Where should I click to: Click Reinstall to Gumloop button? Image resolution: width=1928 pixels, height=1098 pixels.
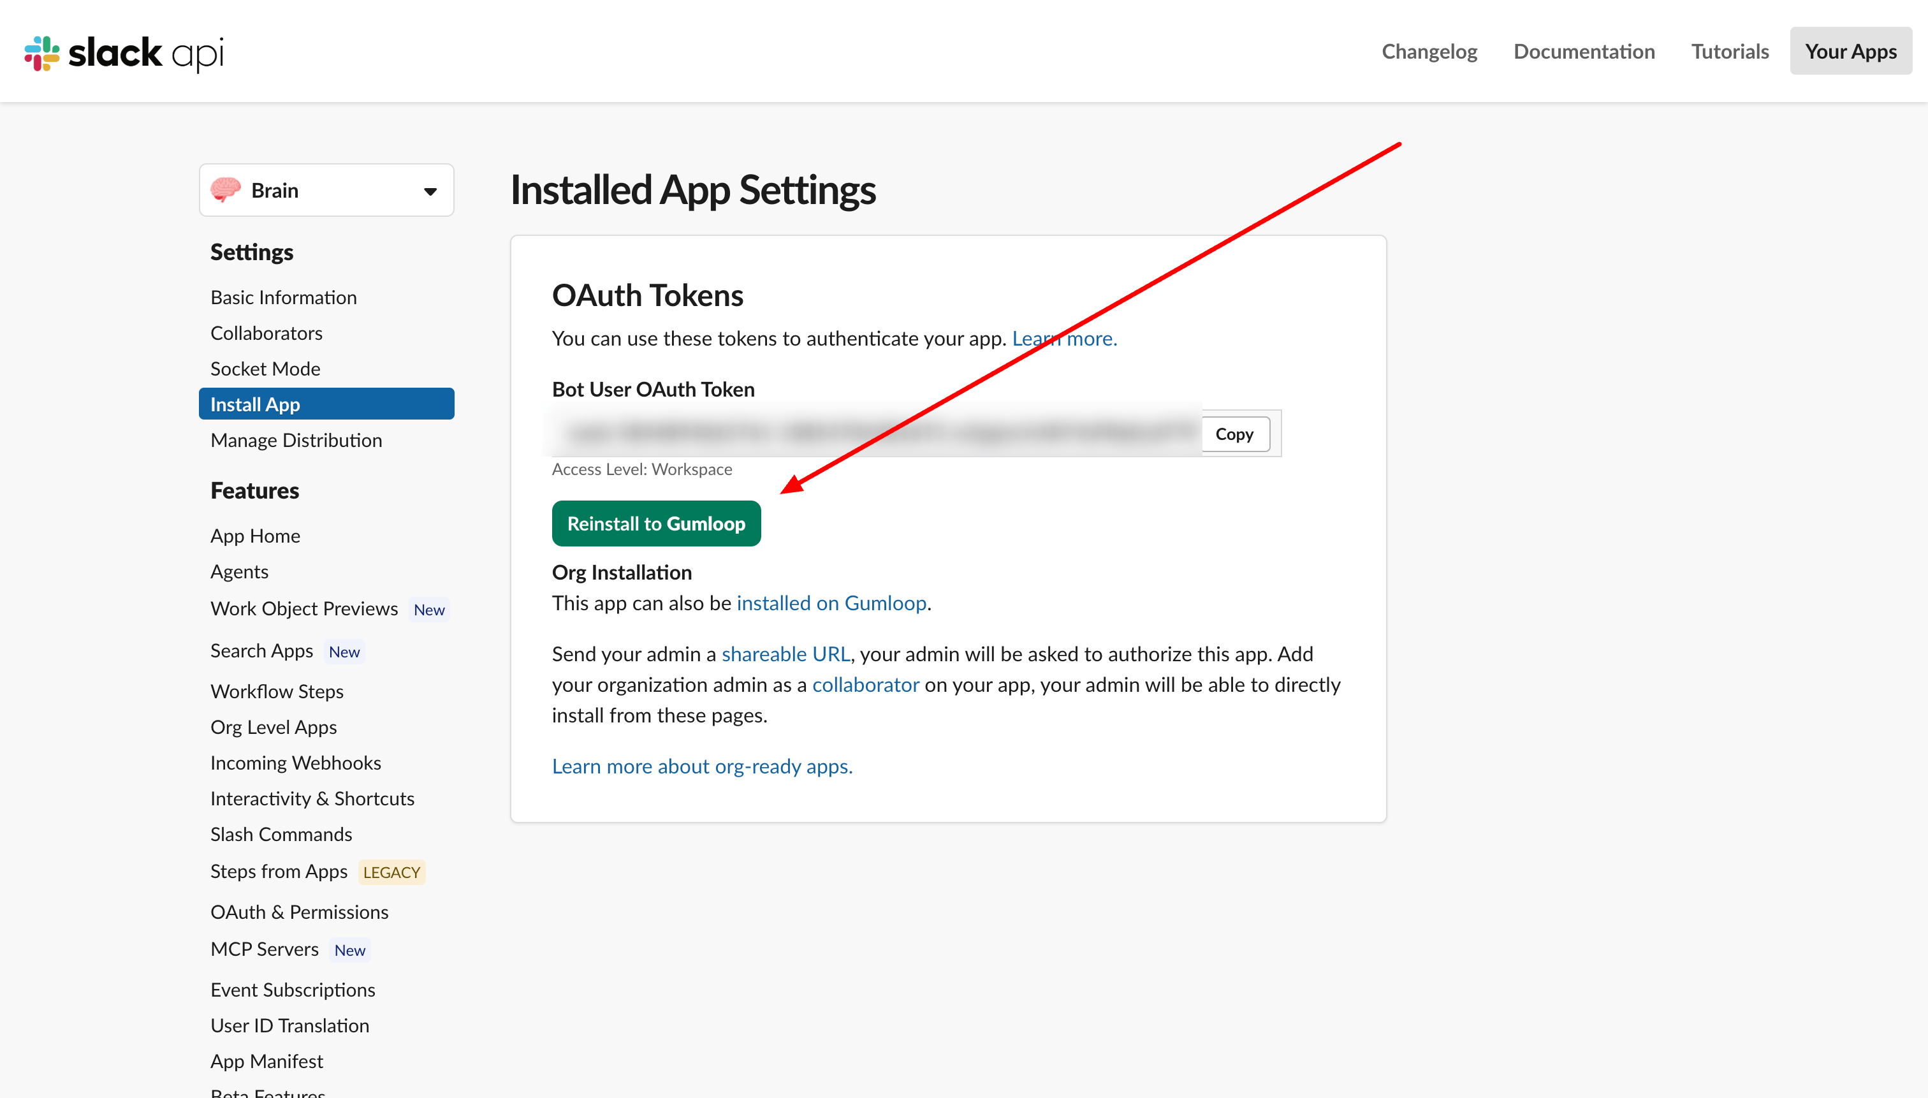[656, 523]
